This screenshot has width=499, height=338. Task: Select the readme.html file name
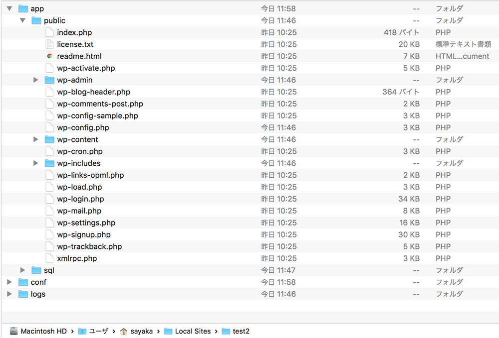point(79,56)
